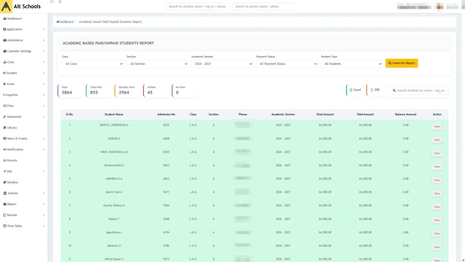The image size is (465, 262).
Task: Focus the student name / reg no search field
Action: (197, 7)
